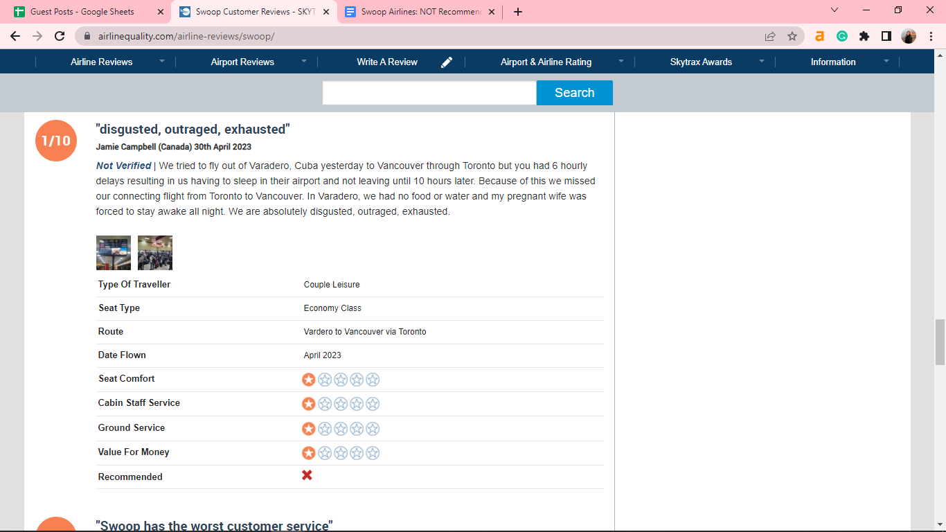Click the blue Search button
The height and width of the screenshot is (532, 946).
[x=575, y=93]
